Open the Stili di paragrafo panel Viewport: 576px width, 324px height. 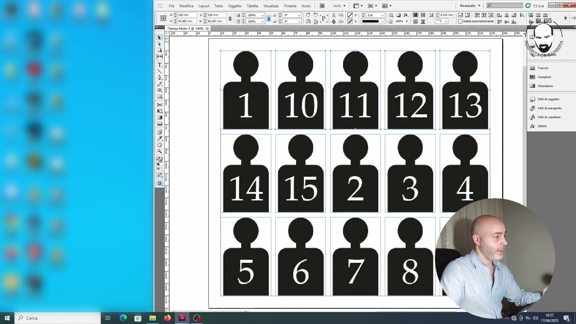click(549, 108)
